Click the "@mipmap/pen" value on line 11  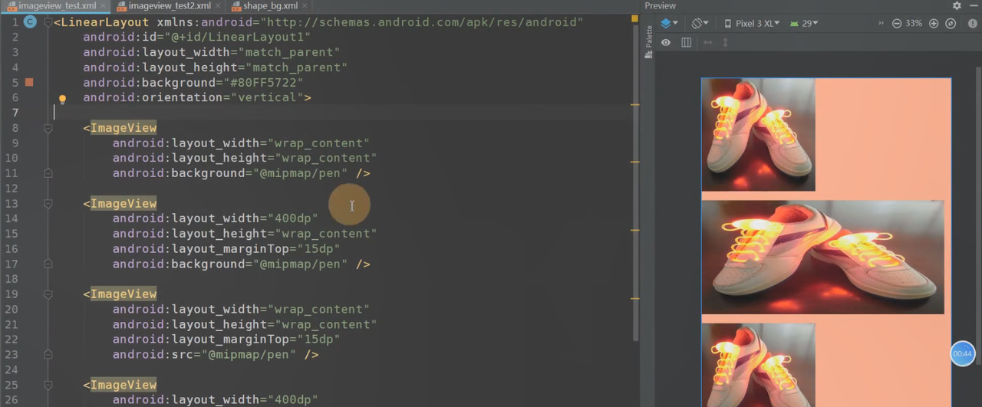[x=300, y=173]
